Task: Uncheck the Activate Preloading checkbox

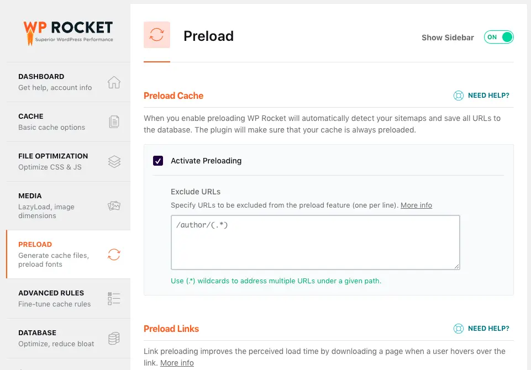Action: point(158,161)
